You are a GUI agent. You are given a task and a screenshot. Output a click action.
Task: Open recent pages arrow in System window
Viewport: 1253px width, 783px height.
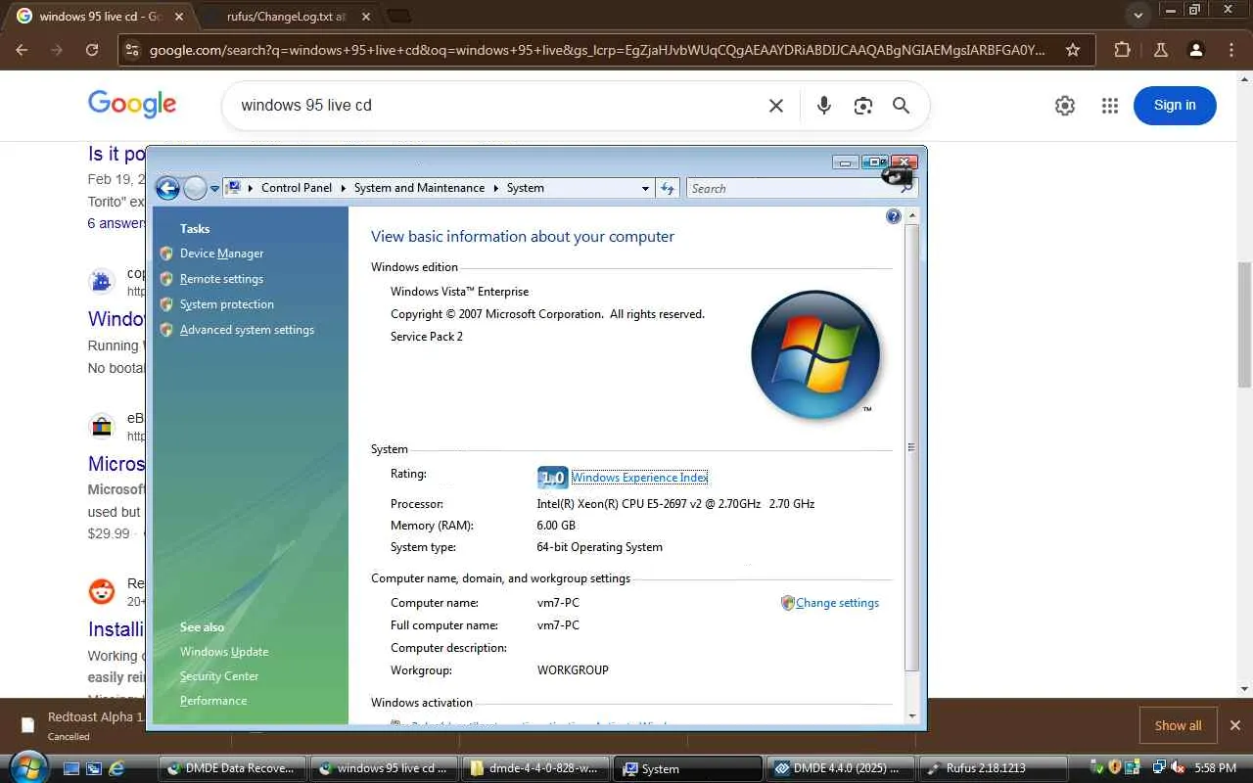(214, 189)
